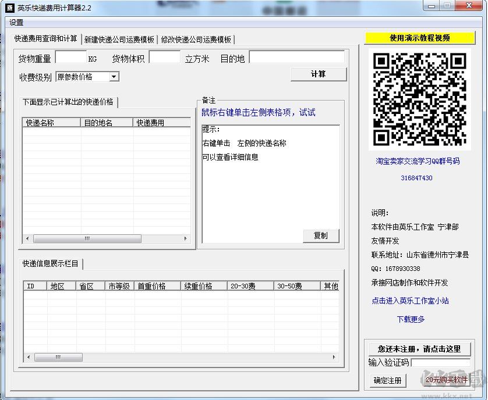Click the QR code image

point(419,99)
